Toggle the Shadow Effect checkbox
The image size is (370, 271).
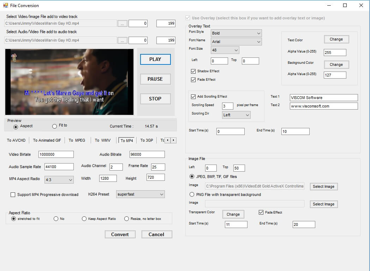(193, 71)
